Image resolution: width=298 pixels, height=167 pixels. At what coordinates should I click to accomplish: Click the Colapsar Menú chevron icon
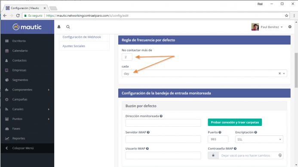point(6,148)
